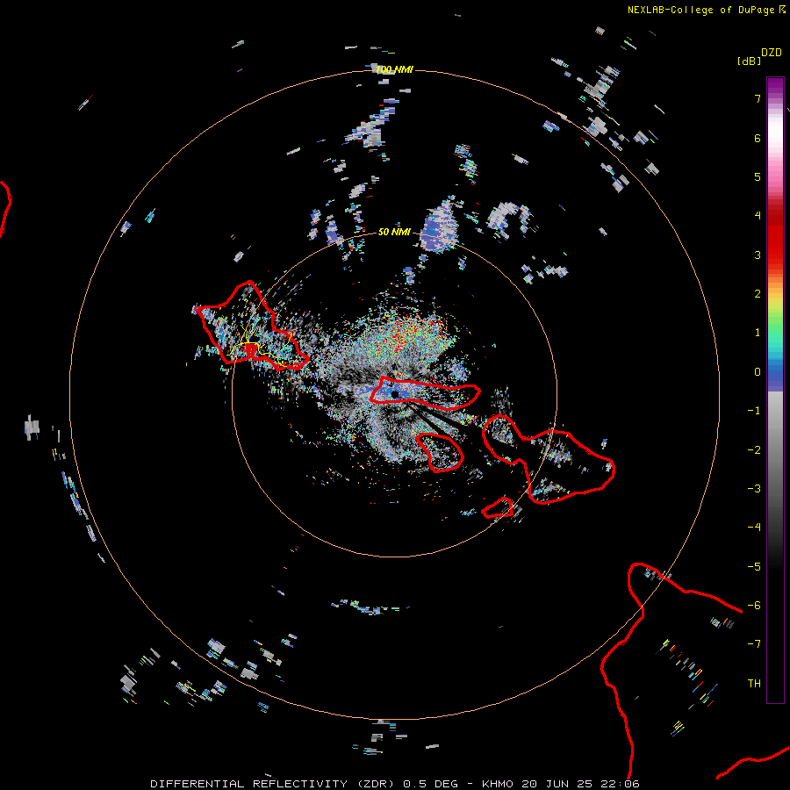Image resolution: width=790 pixels, height=790 pixels.
Task: Click the colorbar value 2 label
Action: [x=758, y=294]
